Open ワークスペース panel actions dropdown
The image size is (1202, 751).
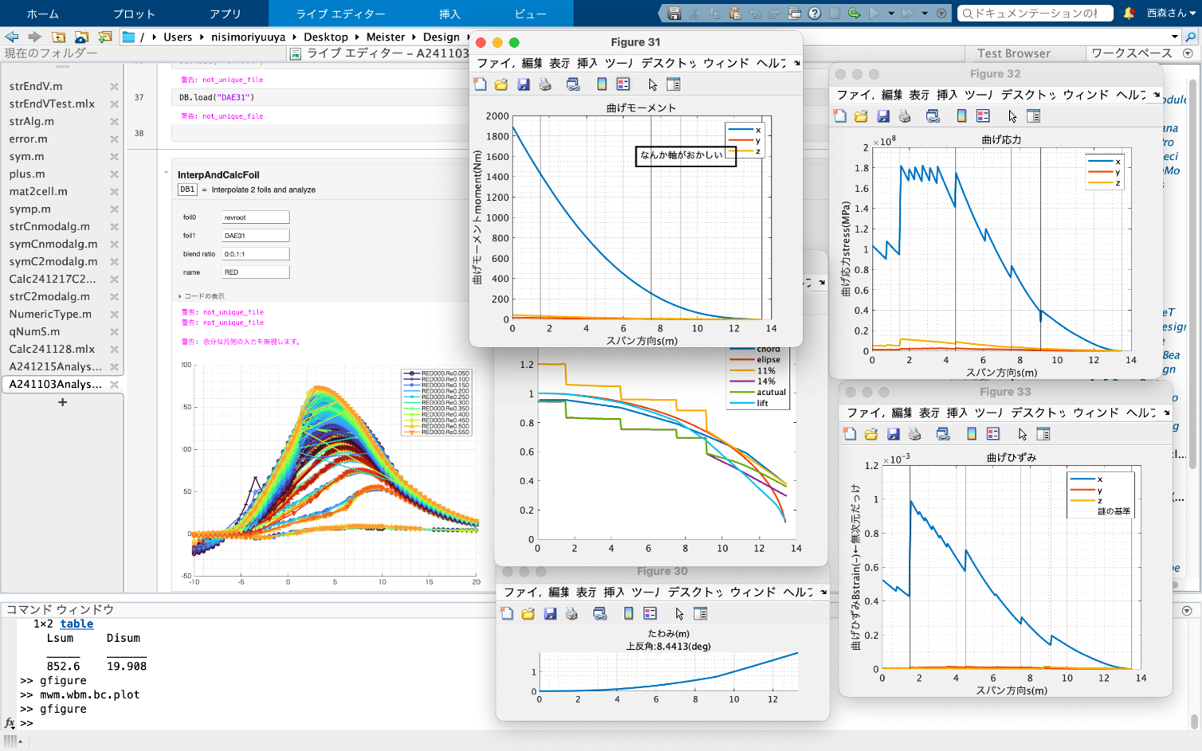click(x=1188, y=53)
